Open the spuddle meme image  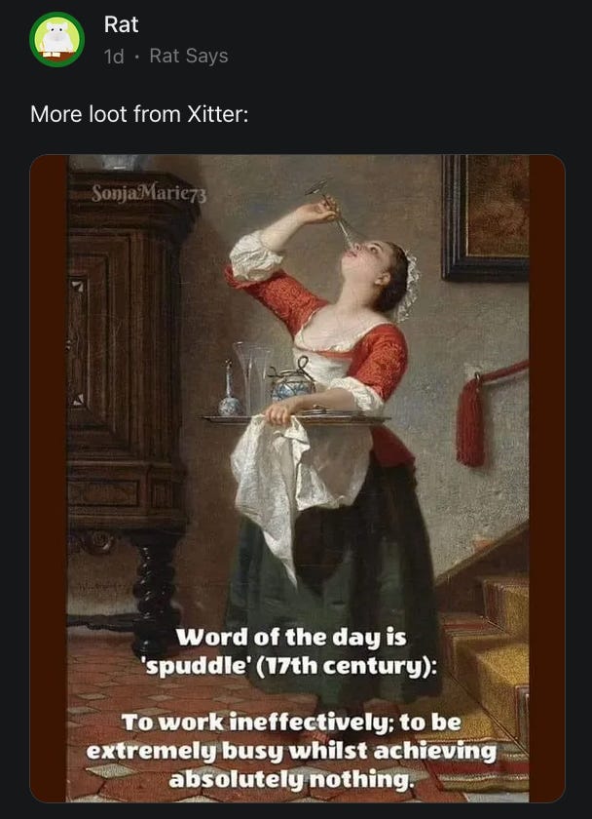point(297,478)
